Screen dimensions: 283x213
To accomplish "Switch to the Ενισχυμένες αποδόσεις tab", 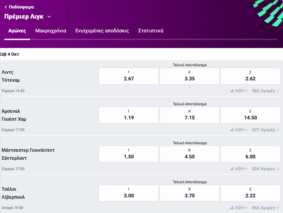I will [102, 31].
